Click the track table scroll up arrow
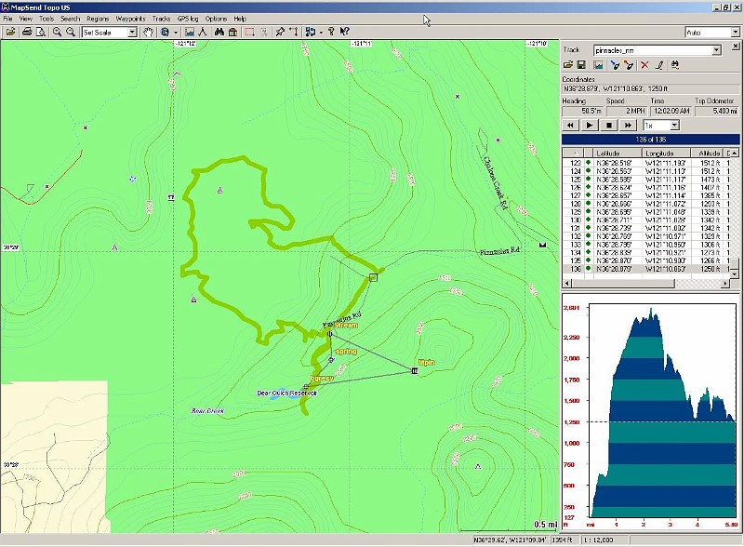744x547 pixels. coord(734,153)
